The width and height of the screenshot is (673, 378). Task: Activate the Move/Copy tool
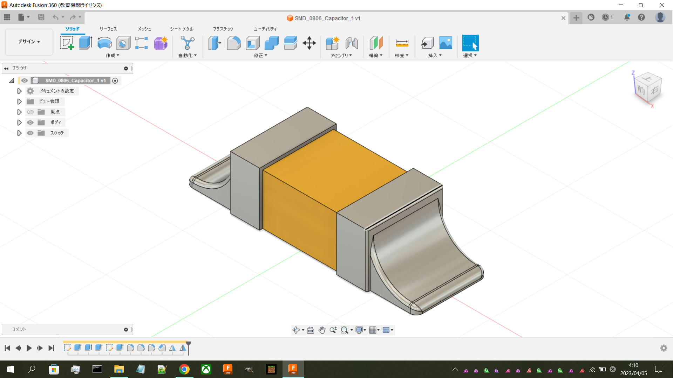pyautogui.click(x=309, y=43)
